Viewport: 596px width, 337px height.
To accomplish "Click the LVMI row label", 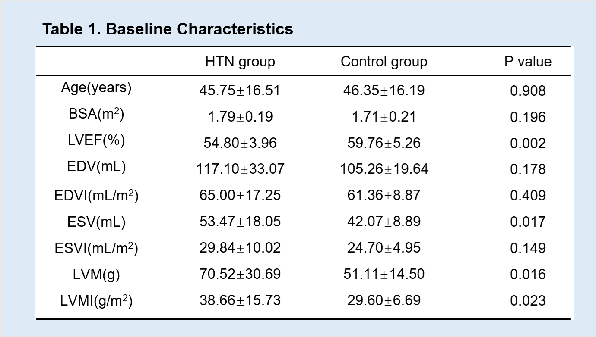I will tap(96, 301).
